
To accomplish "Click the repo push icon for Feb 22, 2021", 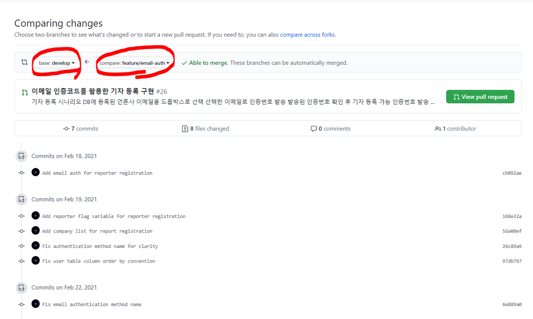I will point(21,287).
